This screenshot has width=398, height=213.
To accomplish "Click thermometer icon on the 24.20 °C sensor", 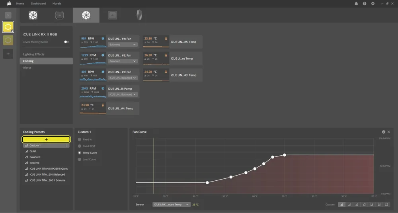I will (166, 72).
